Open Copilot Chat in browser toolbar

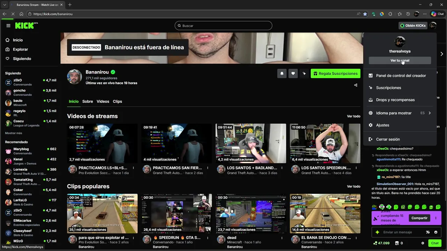tap(437, 14)
